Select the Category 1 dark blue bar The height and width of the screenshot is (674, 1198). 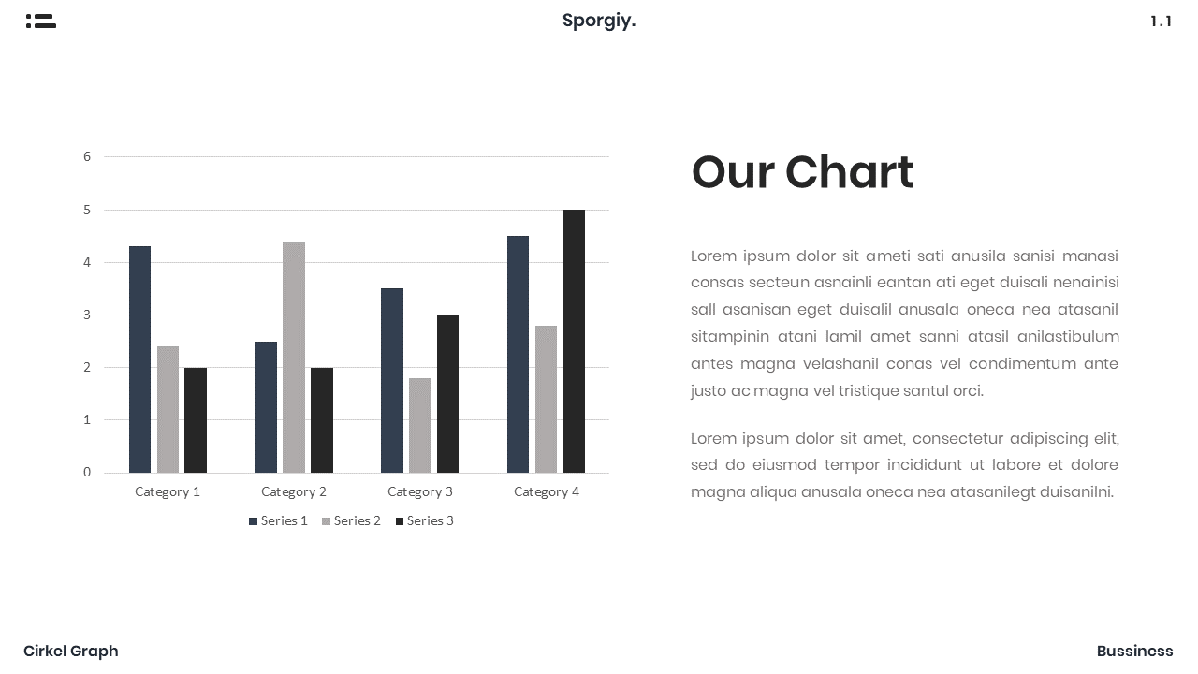(139, 359)
